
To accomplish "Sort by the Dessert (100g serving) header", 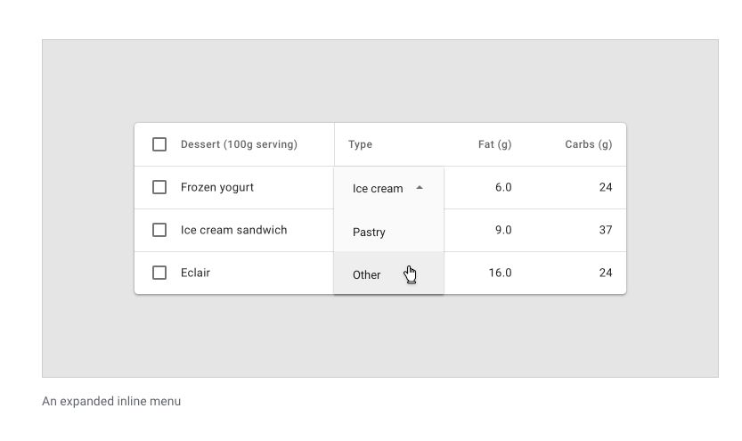I will (x=239, y=144).
